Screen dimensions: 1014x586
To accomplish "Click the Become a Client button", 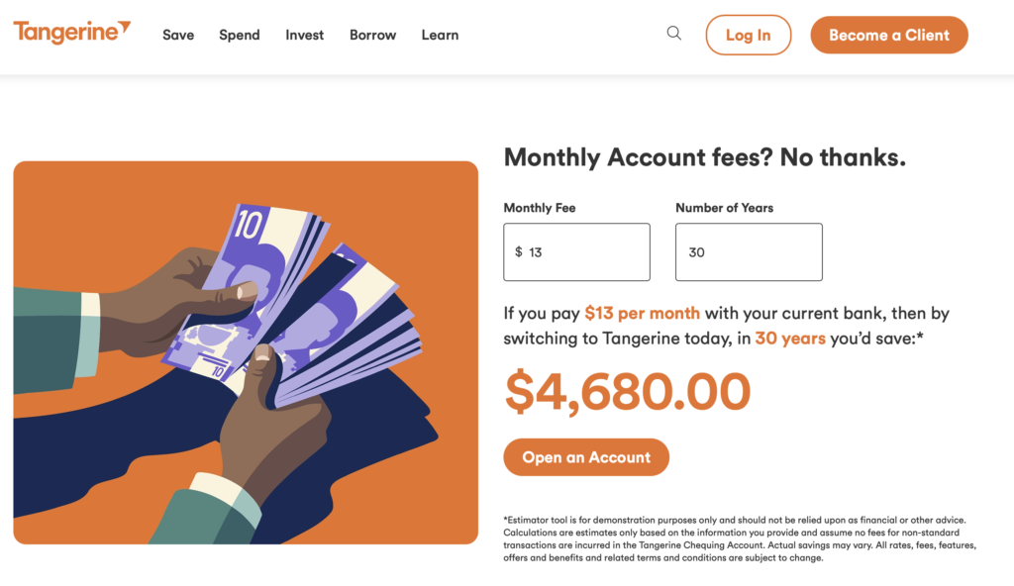I will click(888, 35).
